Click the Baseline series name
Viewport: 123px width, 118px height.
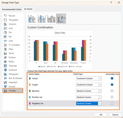(36, 91)
